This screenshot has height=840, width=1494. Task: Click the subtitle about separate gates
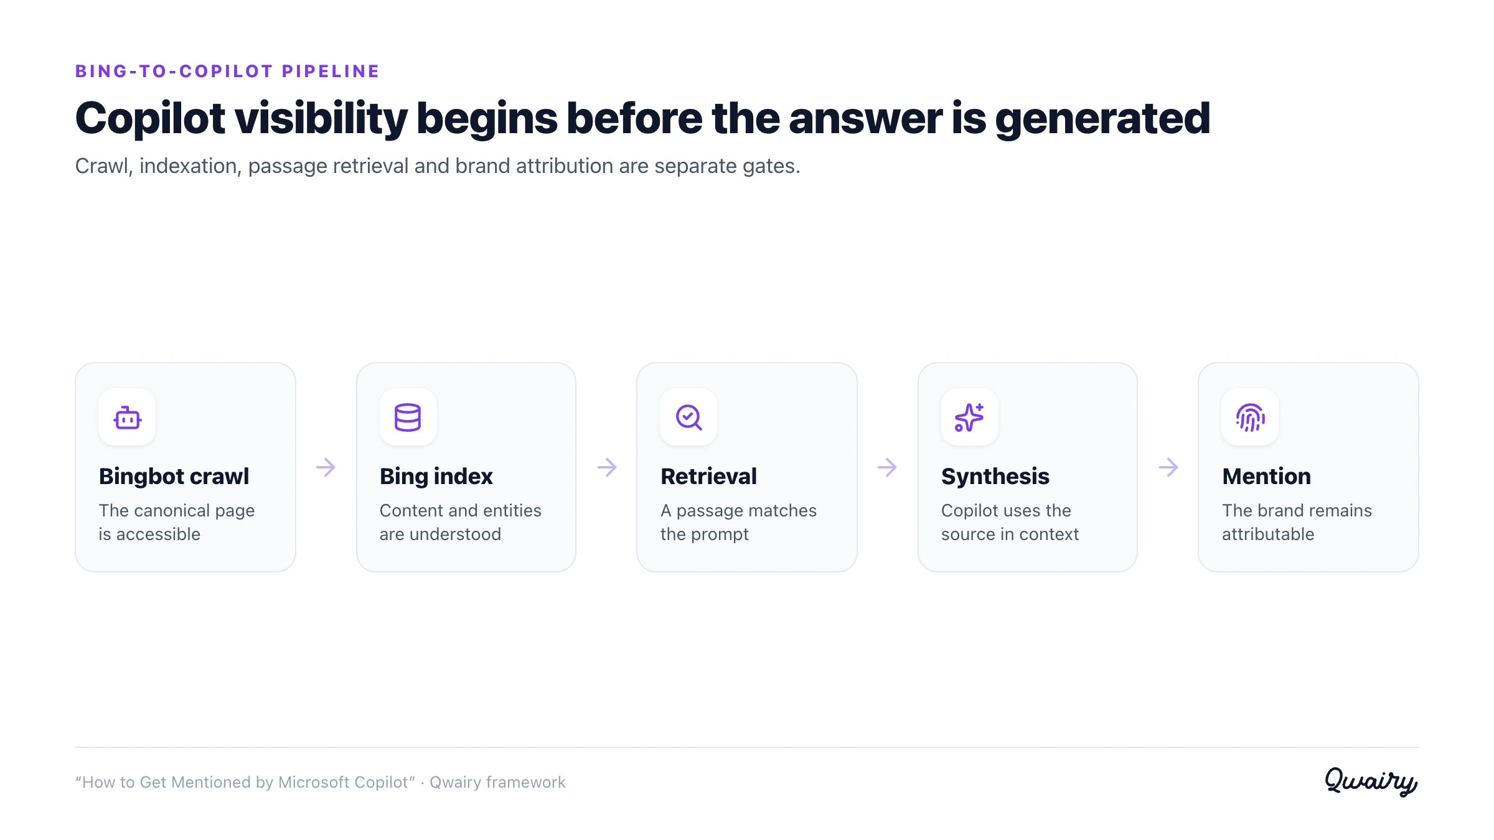tap(438, 166)
